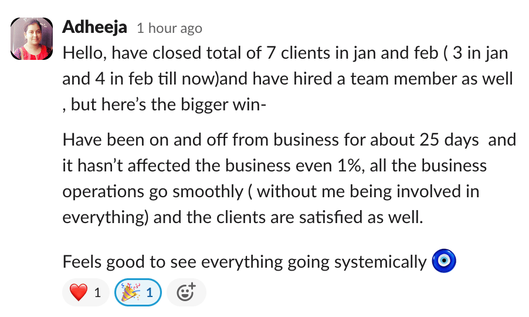This screenshot has width=529, height=317.
Task: Click the count next to the heart reaction
Action: 98,292
